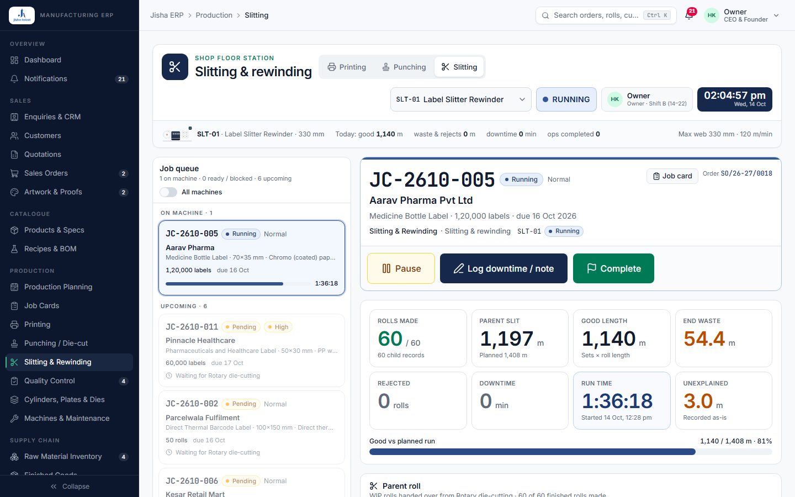Click JC-2610-005 queue card progress bar
Viewport: 795px width, 497px height.
pyautogui.click(x=237, y=284)
